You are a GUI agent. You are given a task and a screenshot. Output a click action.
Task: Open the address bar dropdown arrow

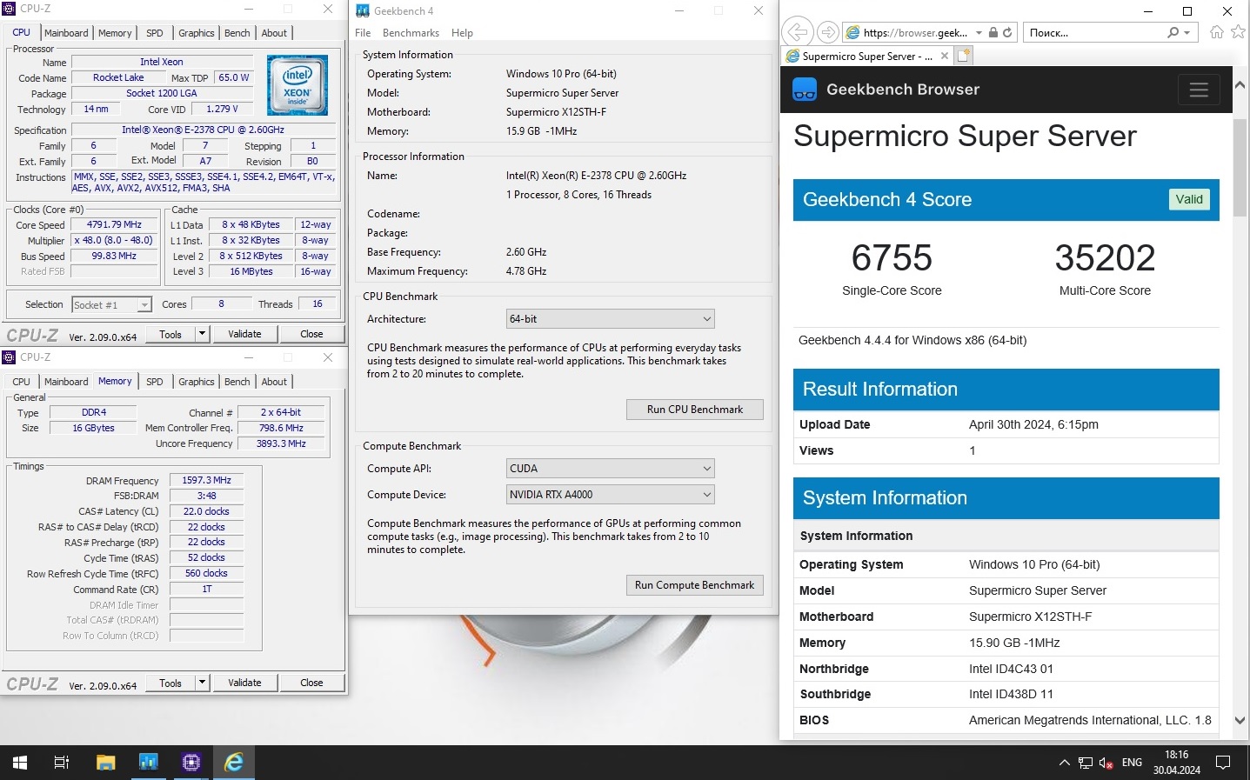[979, 32]
